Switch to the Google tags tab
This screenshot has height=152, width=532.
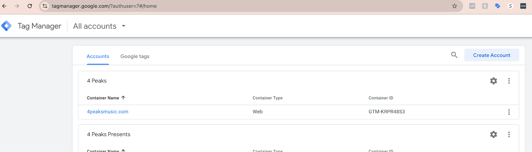coord(135,56)
